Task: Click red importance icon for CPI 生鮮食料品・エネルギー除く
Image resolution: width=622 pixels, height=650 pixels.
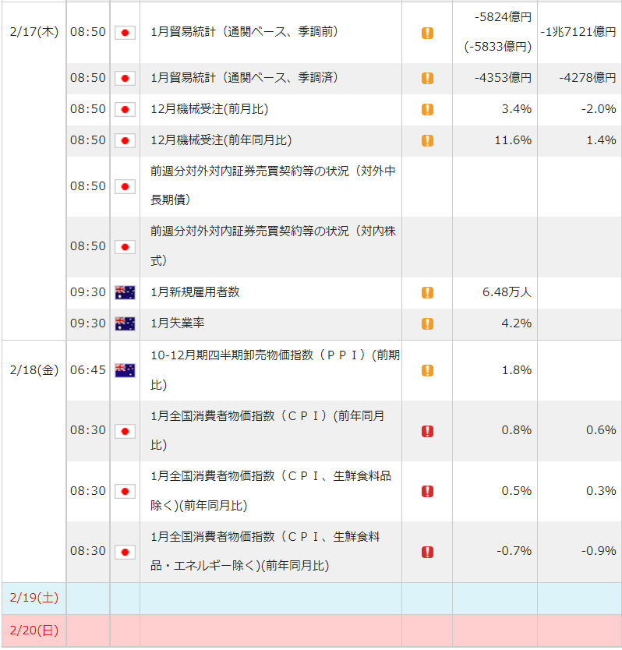Action: [427, 552]
